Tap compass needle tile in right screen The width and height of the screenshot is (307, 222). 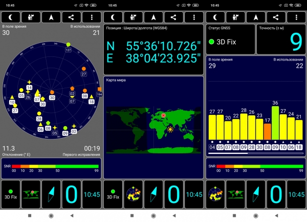click(x=256, y=194)
